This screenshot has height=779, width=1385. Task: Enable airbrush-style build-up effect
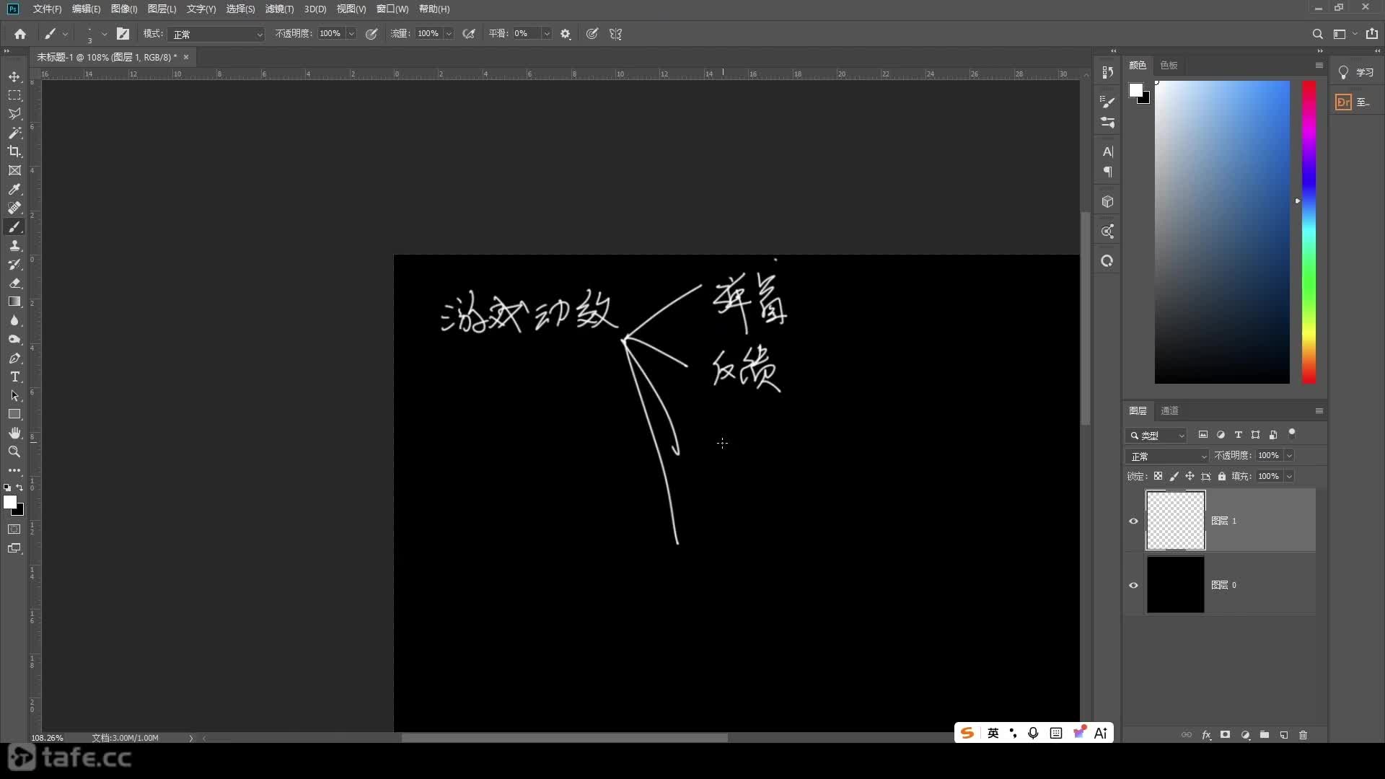pos(469,34)
